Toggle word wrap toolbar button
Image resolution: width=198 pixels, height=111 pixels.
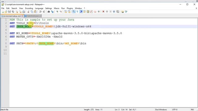point(74,12)
